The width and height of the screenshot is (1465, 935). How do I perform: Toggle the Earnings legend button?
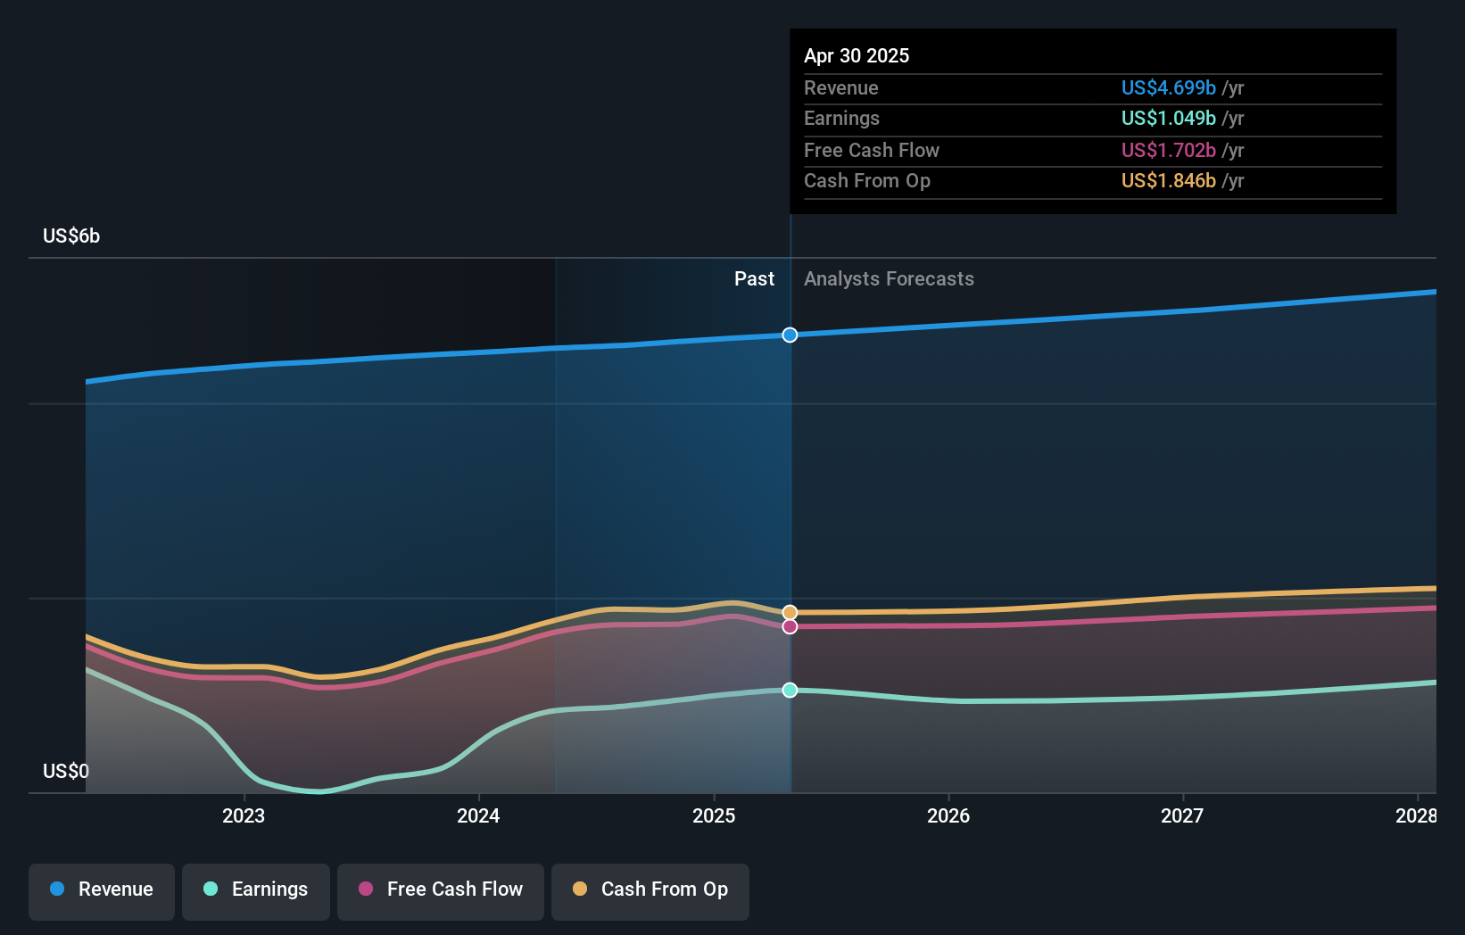tap(256, 891)
